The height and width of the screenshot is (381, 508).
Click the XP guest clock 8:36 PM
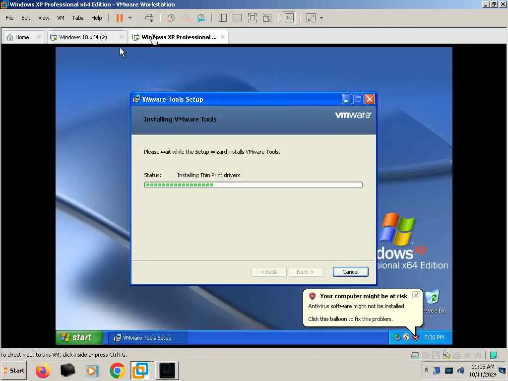point(434,337)
